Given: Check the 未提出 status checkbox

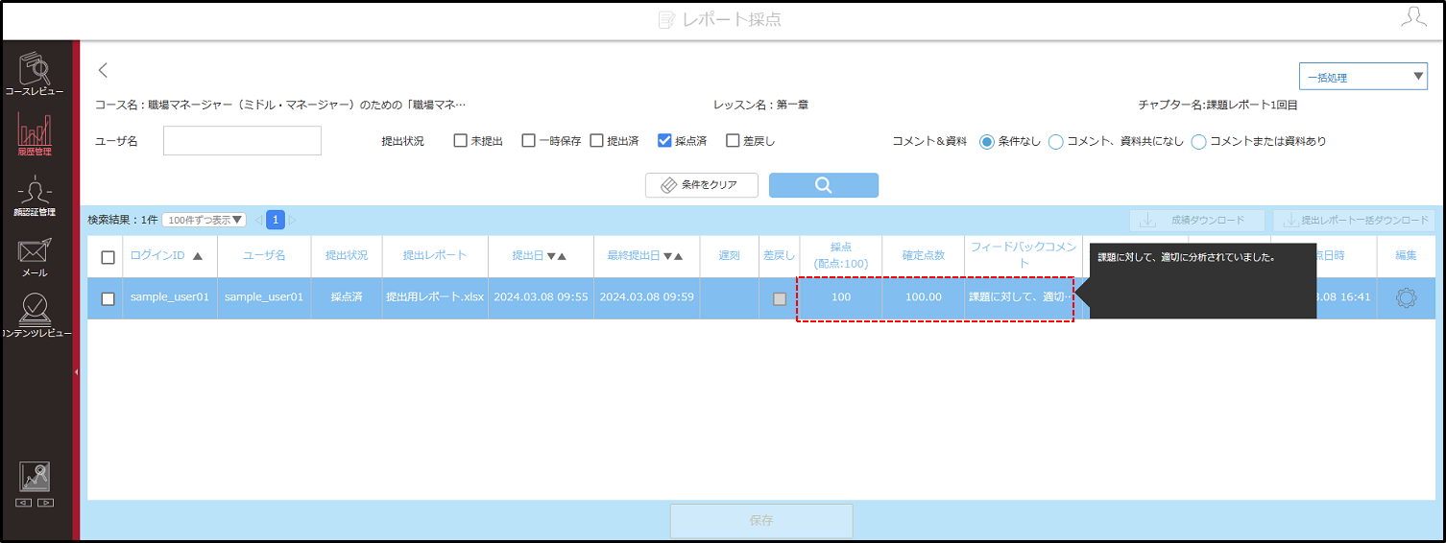Looking at the screenshot, I should 460,141.
